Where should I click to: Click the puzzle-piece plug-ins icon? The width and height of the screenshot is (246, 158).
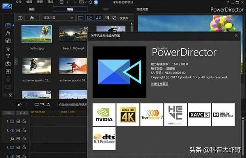32,18
